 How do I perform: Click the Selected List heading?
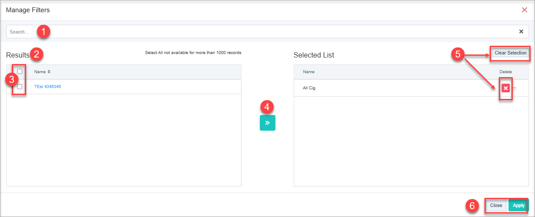tap(314, 55)
